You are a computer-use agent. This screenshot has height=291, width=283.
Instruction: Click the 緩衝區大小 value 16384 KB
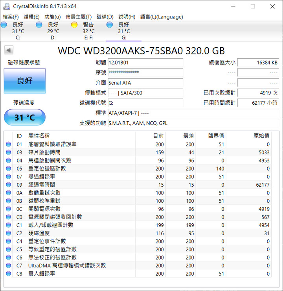click(x=258, y=63)
